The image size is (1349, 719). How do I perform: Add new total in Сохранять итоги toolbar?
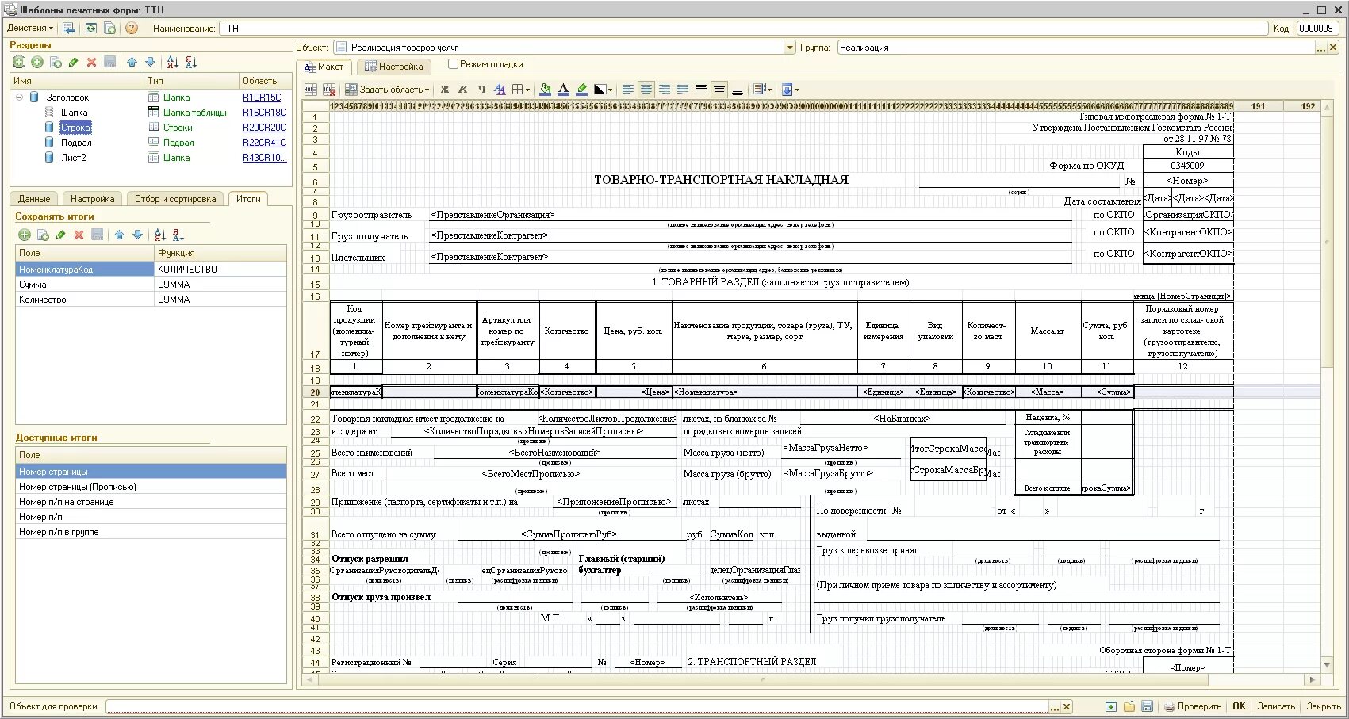25,235
